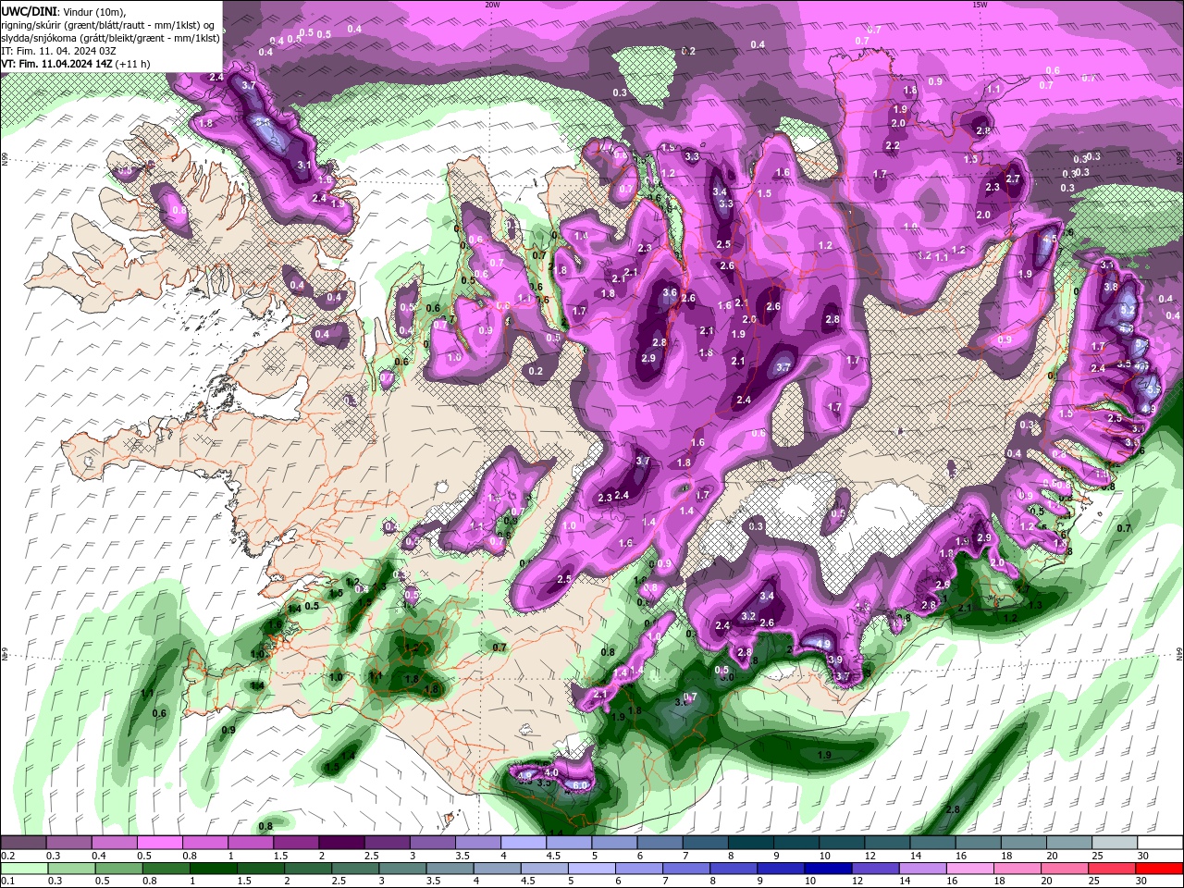Click the purple-scale swatch between 0.3 and 0.4

click(68, 843)
